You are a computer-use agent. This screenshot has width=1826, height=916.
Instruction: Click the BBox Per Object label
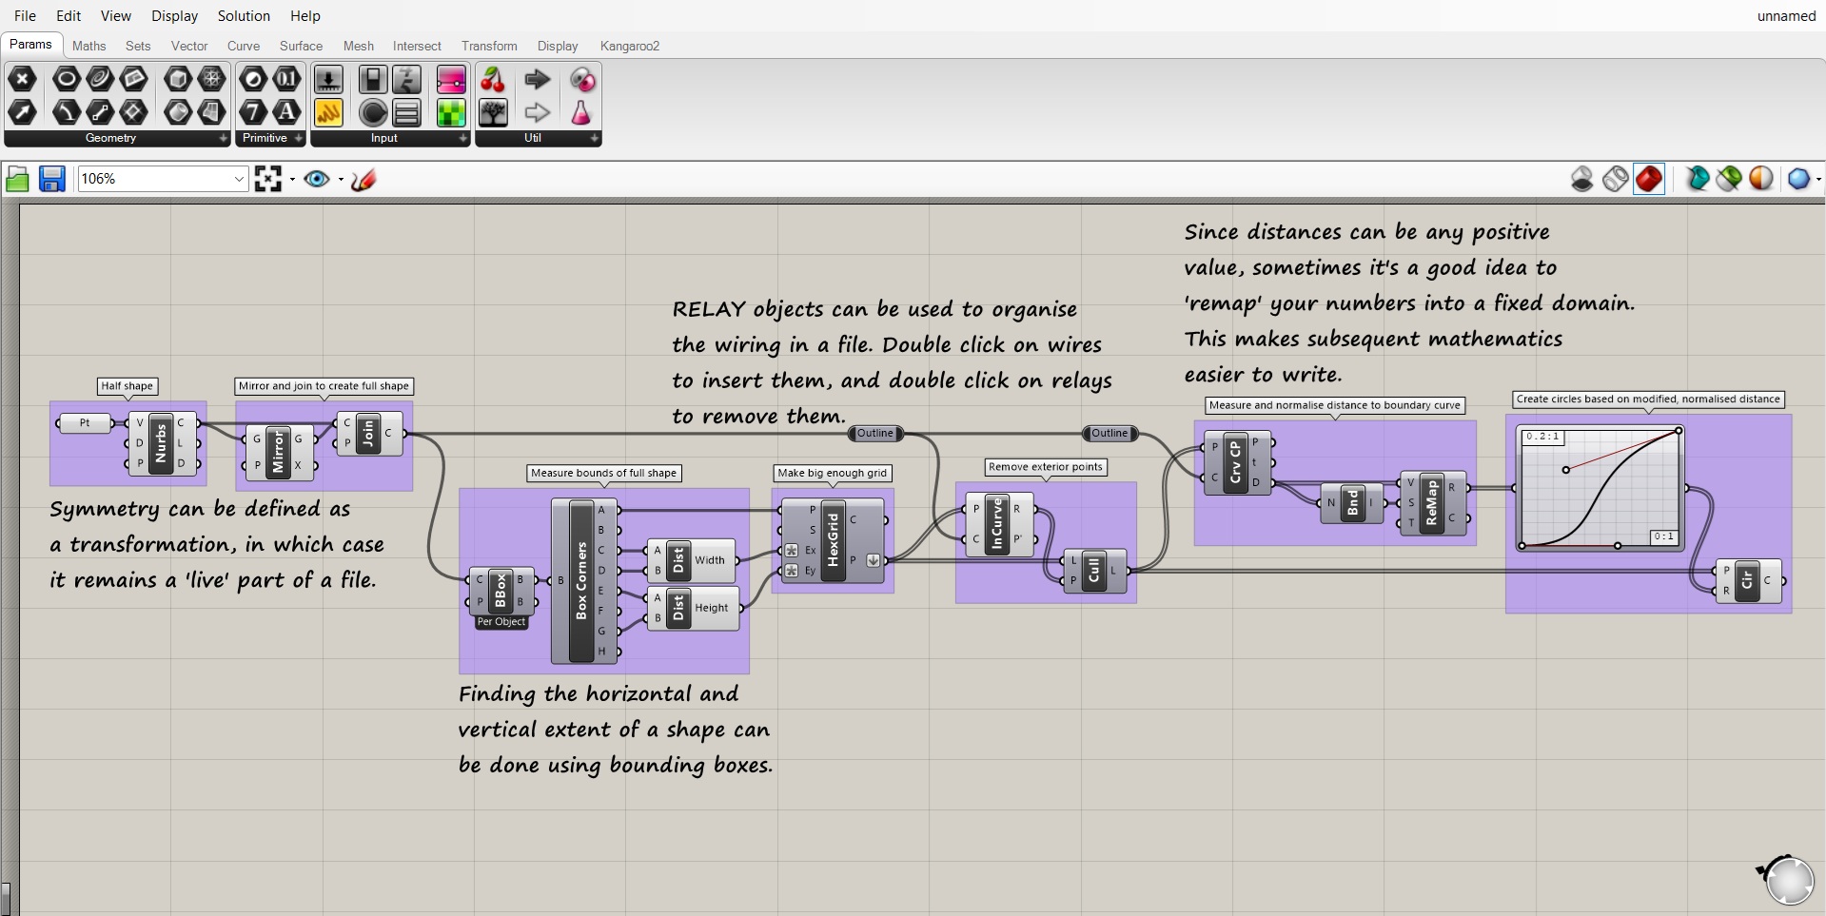tap(501, 622)
